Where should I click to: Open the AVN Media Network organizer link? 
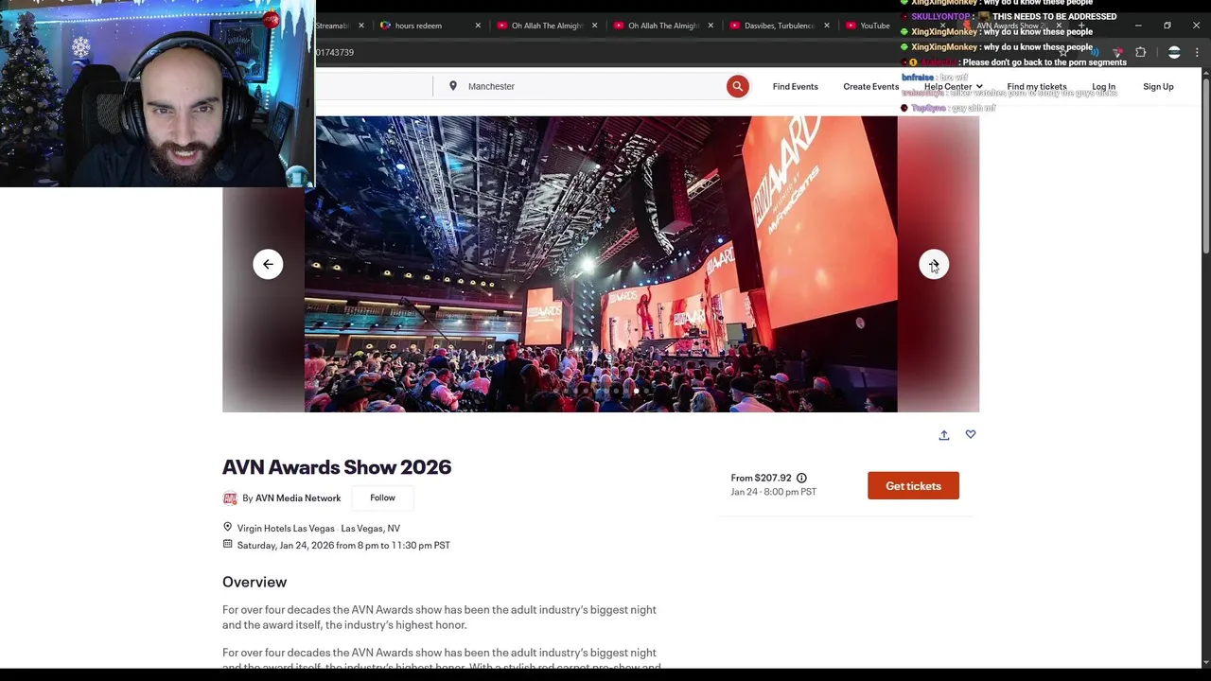point(298,498)
